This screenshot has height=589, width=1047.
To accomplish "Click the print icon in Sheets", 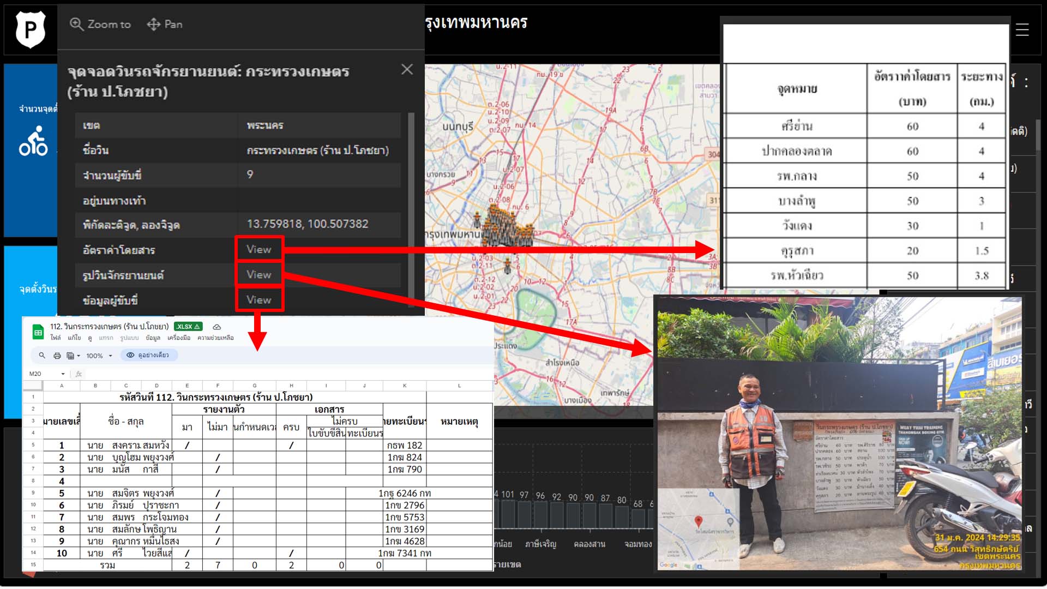I will [x=57, y=356].
